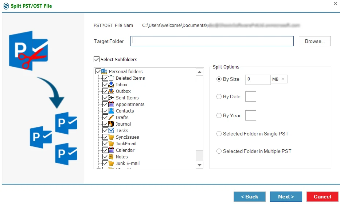Uncheck the Inbox checkbox
This screenshot has height=205, width=340.
[x=105, y=84]
